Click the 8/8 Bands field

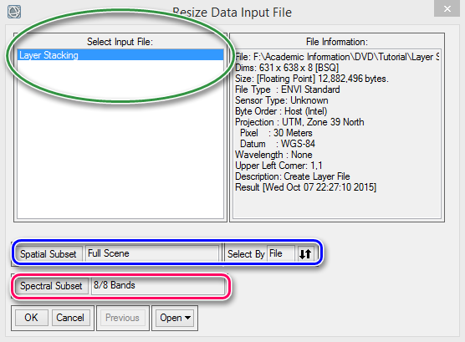coord(158,286)
